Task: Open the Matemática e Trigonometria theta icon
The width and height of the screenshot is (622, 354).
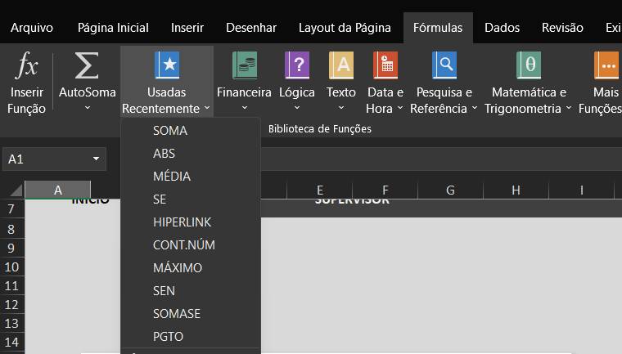Action: (529, 65)
